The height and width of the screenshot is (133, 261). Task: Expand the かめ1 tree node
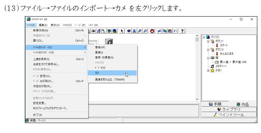click(208, 70)
